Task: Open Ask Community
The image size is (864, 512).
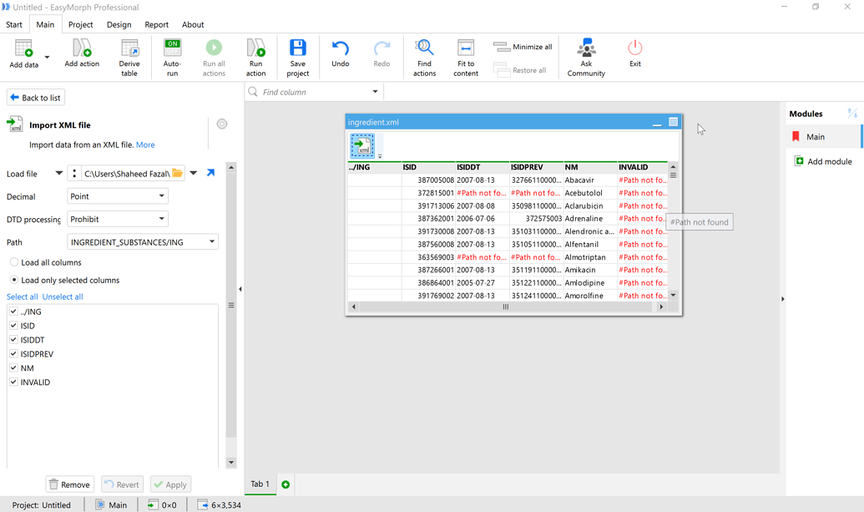Action: [585, 50]
